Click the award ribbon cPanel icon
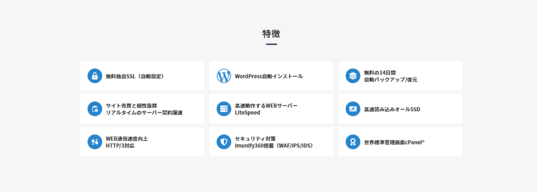This screenshot has width=537, height=192. click(x=353, y=142)
